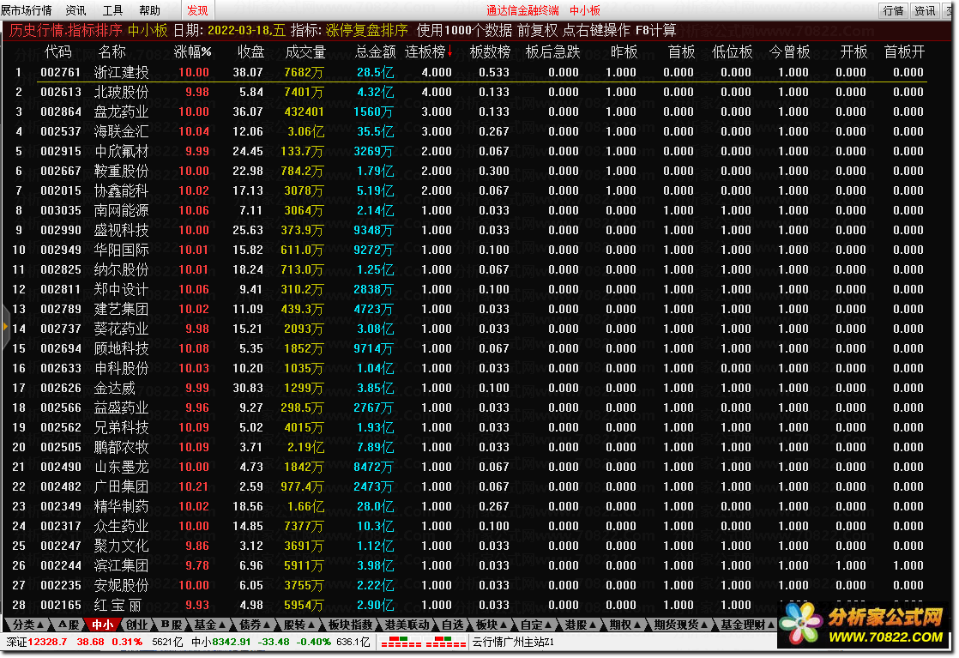The height and width of the screenshot is (658, 959).
Task: Expand the 基金理财 tab dropdown
Action: click(x=747, y=625)
